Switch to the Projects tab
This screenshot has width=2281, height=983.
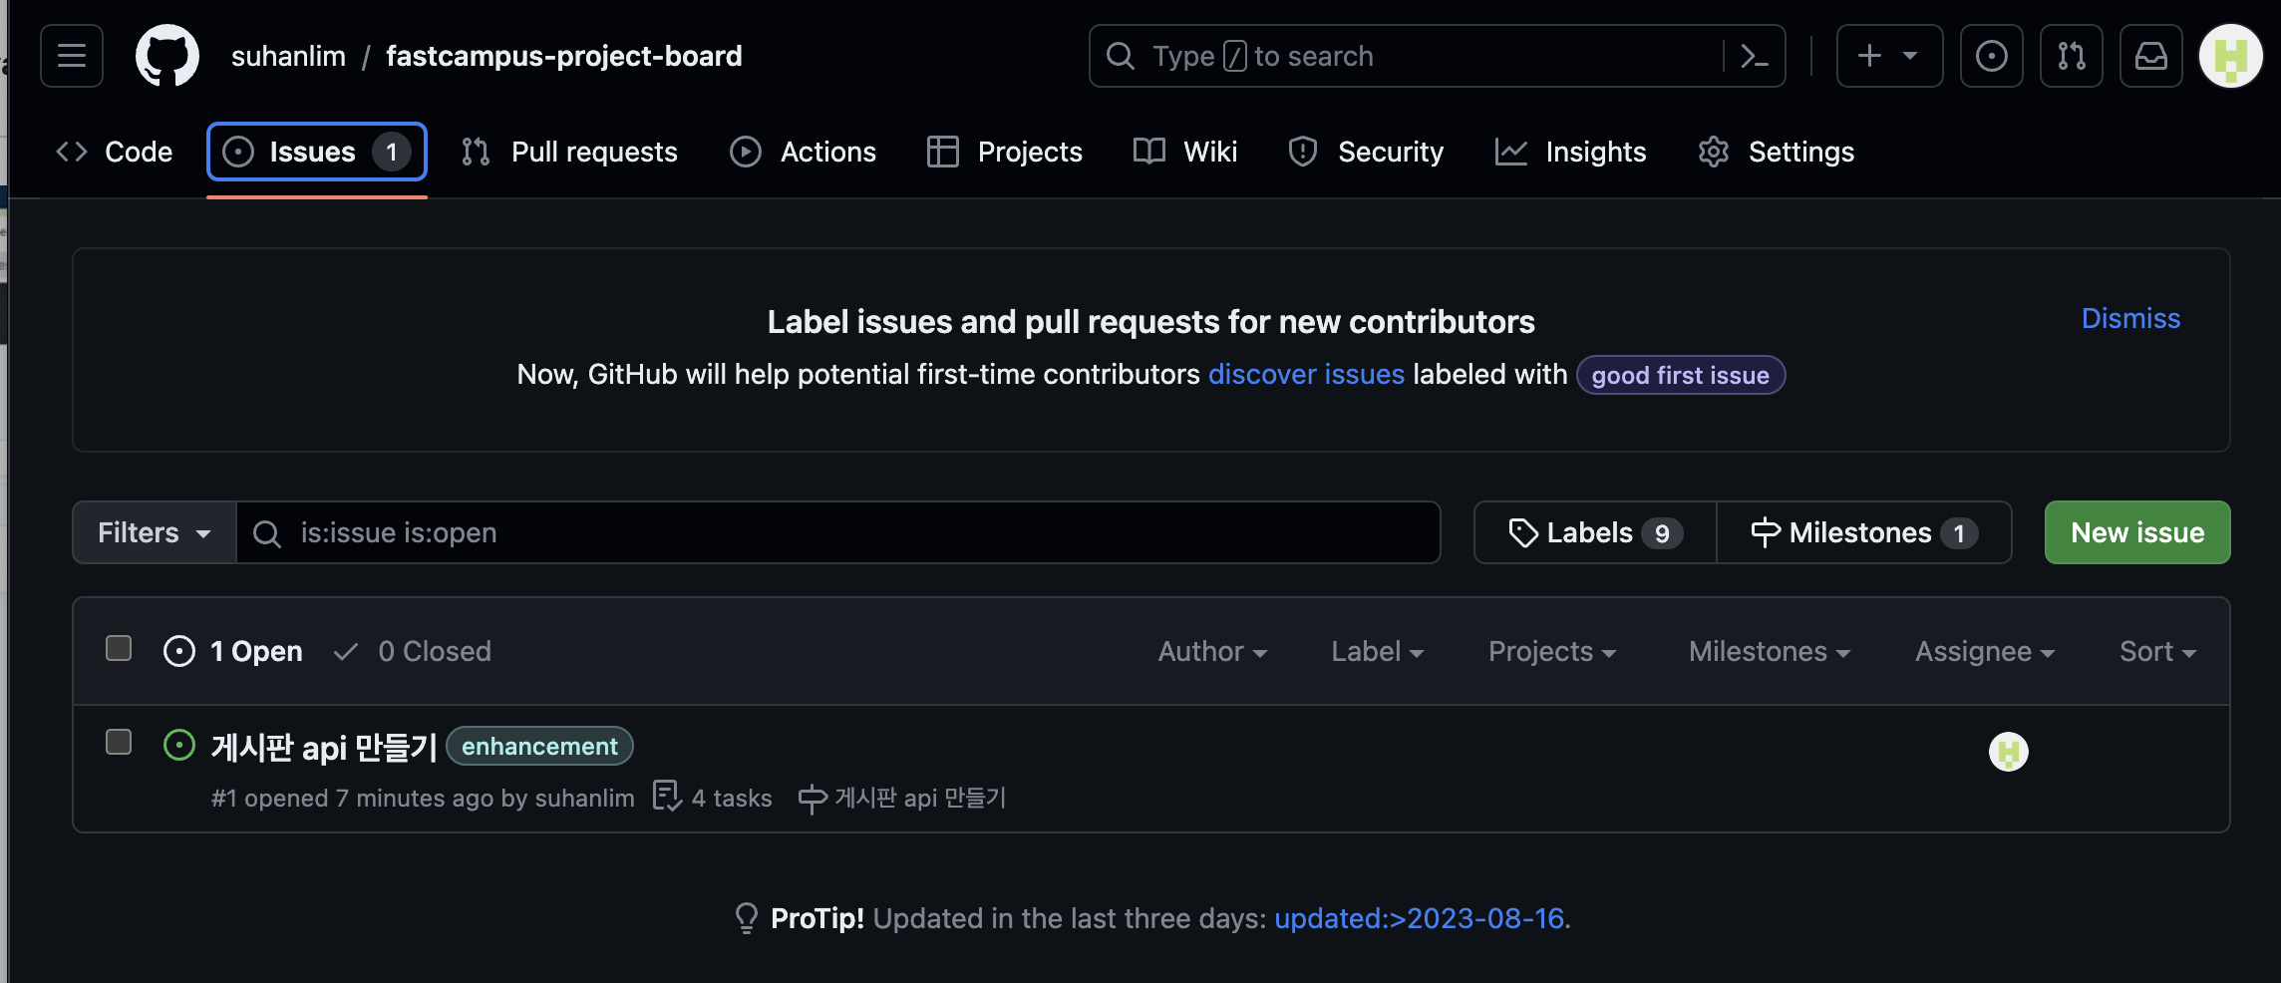click(1005, 152)
